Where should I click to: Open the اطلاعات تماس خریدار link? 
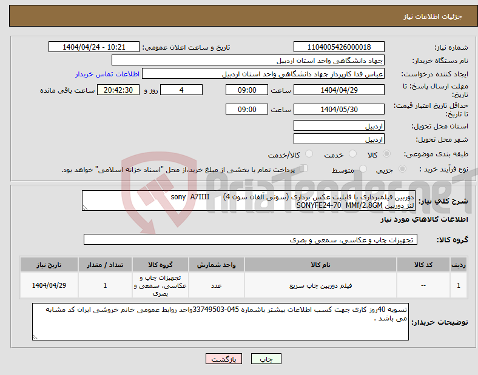coord(107,74)
